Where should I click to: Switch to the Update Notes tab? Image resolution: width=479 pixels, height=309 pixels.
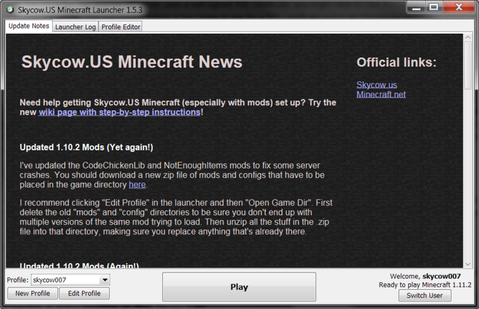(29, 26)
